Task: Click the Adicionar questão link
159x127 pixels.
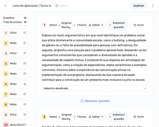Action: [x=95, y=101]
